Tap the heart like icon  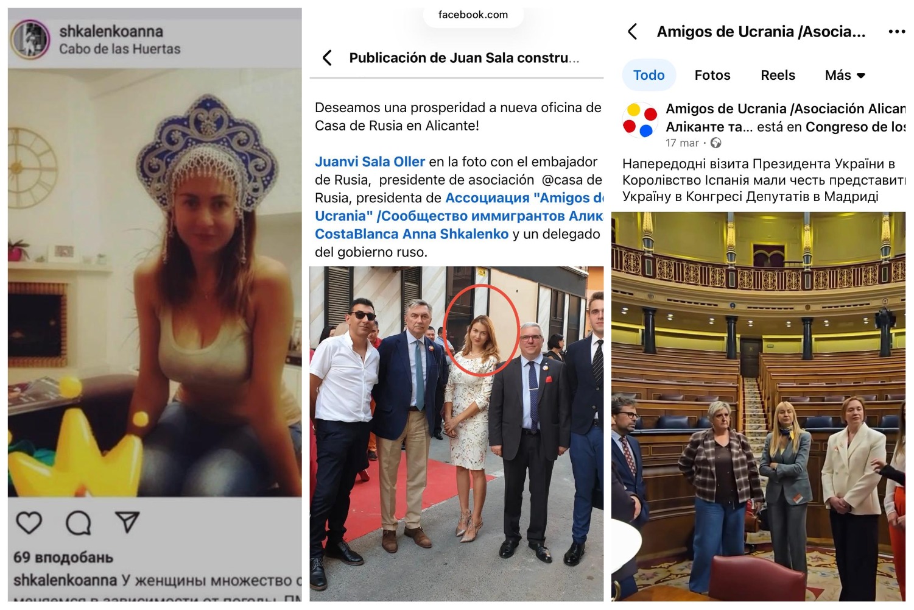point(29,522)
